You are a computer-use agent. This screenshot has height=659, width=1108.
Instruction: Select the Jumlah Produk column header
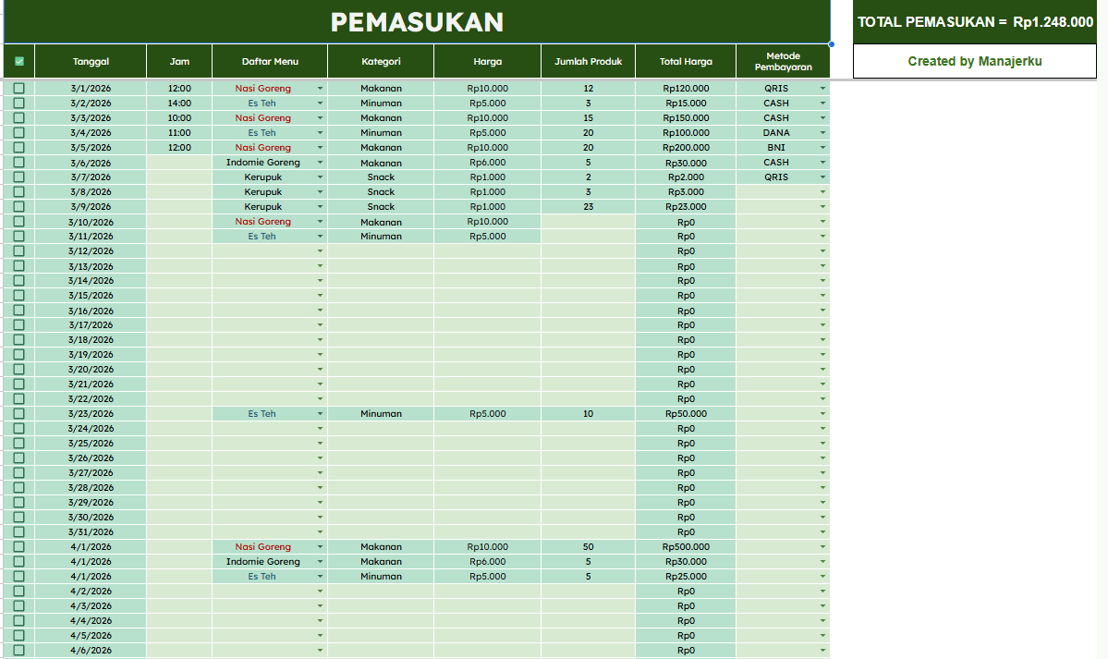click(x=588, y=62)
